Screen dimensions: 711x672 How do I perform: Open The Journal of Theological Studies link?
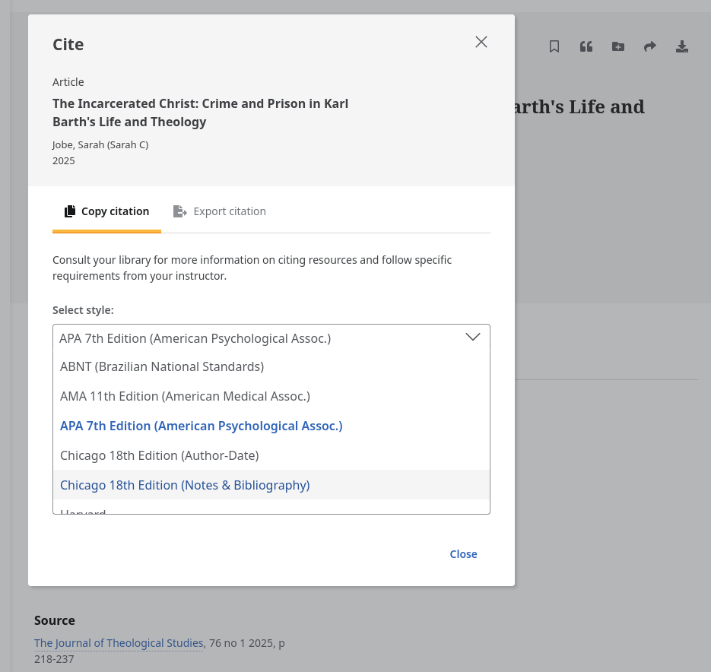coord(119,642)
